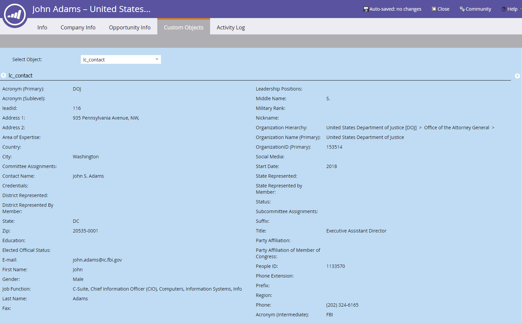Click the Phone Extension: label
Image resolution: width=522 pixels, height=323 pixels.
[275, 276]
